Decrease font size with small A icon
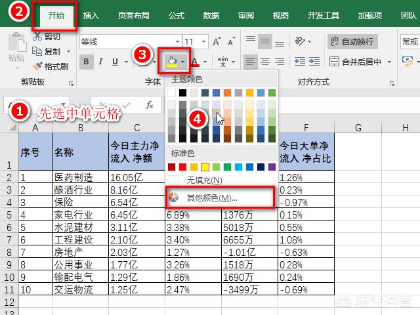The width and height of the screenshot is (420, 315). pos(231,41)
